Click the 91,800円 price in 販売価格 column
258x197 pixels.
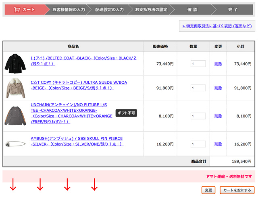(165, 88)
